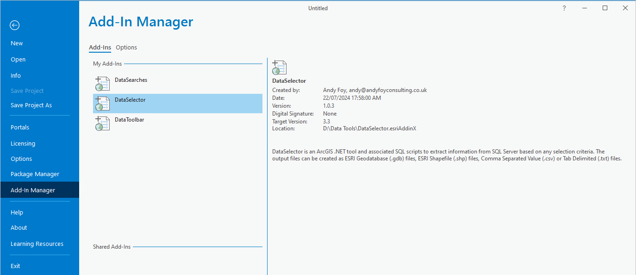Click the Location label

click(x=283, y=128)
